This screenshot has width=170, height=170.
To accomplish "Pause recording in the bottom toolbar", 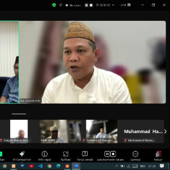I will pos(107,154).
